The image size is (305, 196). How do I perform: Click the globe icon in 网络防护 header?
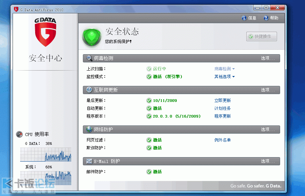pos(89,130)
